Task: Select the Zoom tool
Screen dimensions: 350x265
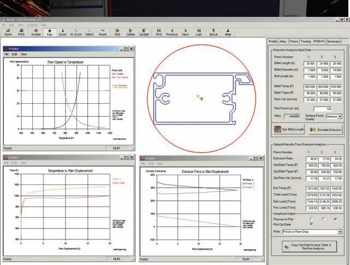Action: (63, 33)
